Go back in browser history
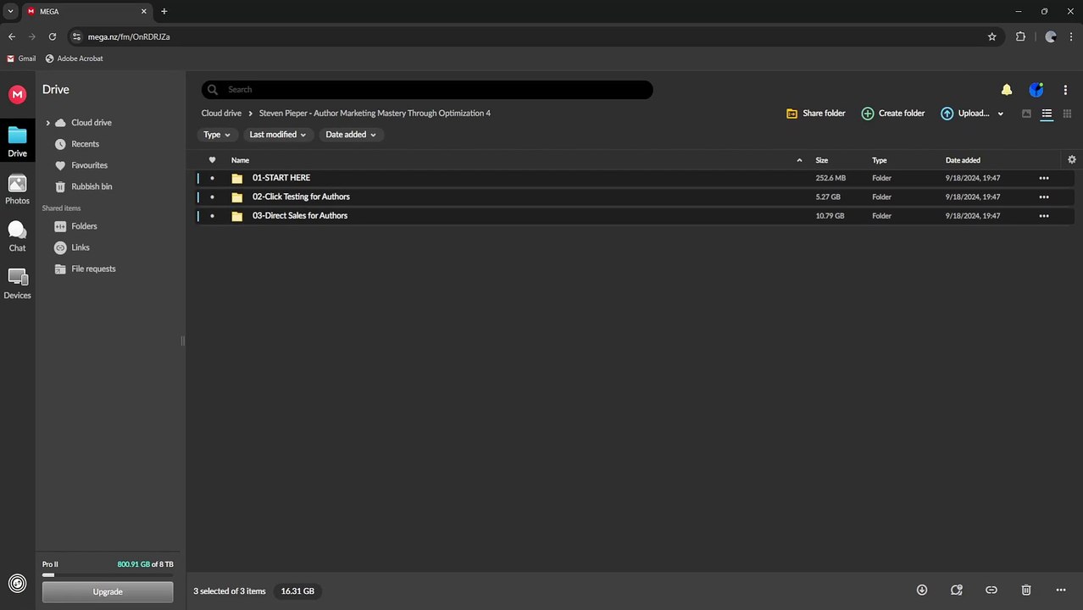The width and height of the screenshot is (1083, 610). 12,36
